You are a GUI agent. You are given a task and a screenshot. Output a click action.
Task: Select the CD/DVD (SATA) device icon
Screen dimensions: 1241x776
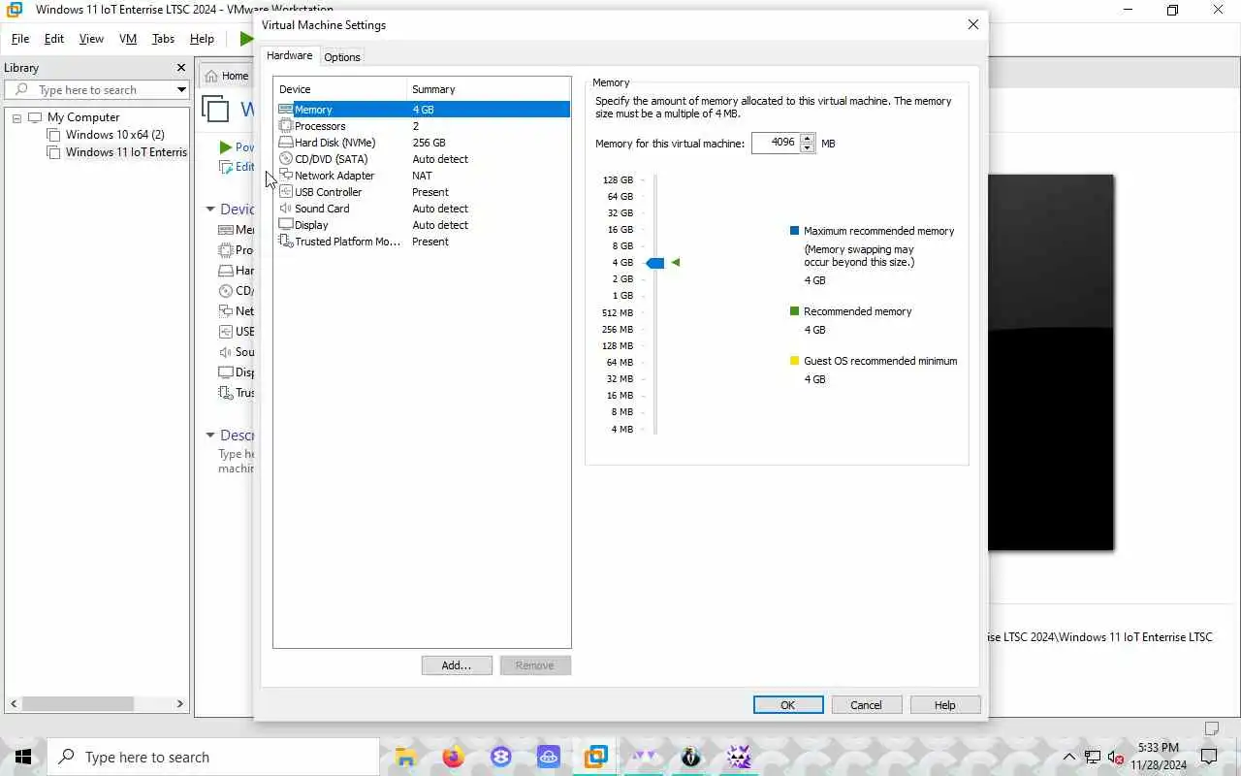[286, 159]
